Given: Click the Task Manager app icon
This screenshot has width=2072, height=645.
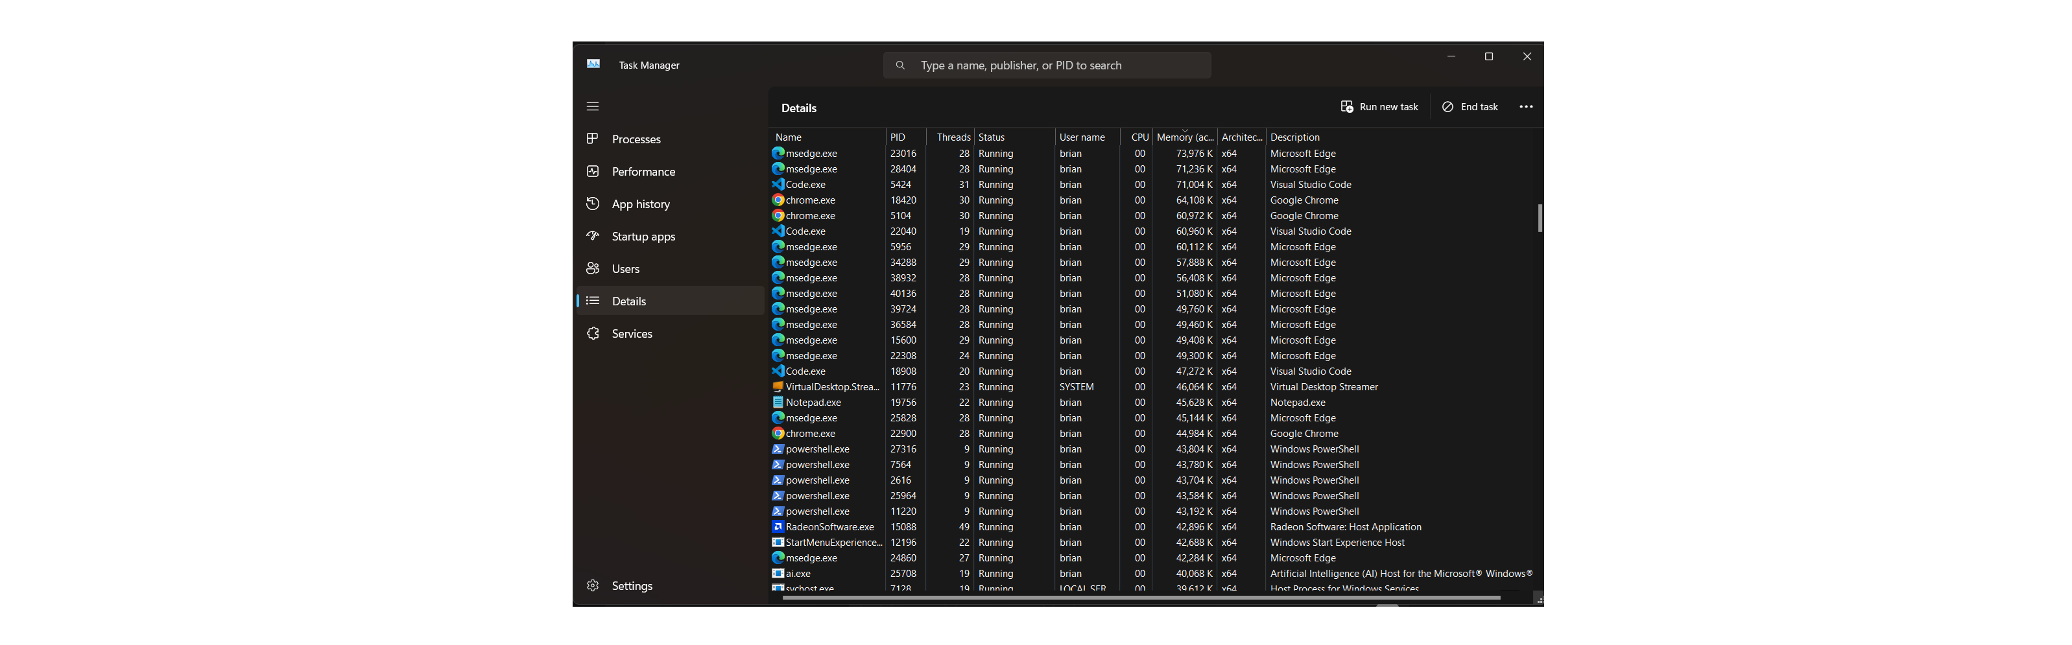Looking at the screenshot, I should (593, 64).
